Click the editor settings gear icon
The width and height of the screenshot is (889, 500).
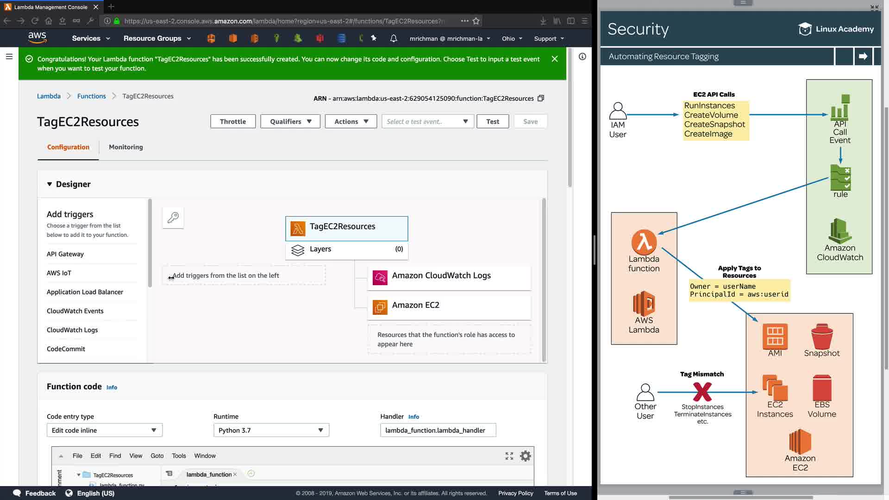coord(525,456)
